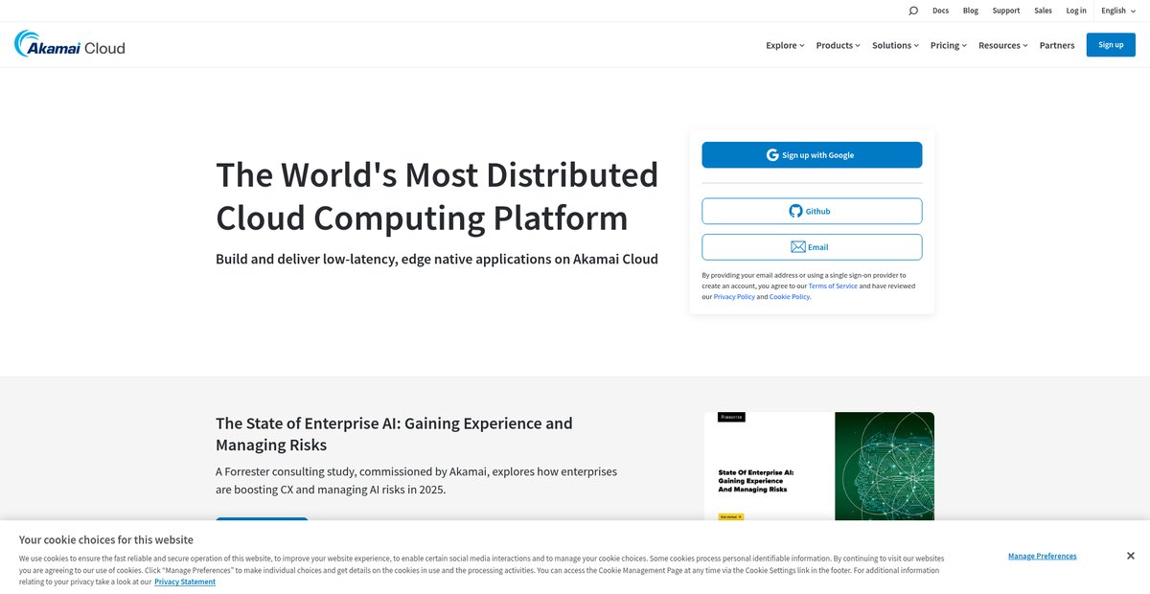Click Log in at the top
The width and height of the screenshot is (1150, 594).
coord(1076,11)
